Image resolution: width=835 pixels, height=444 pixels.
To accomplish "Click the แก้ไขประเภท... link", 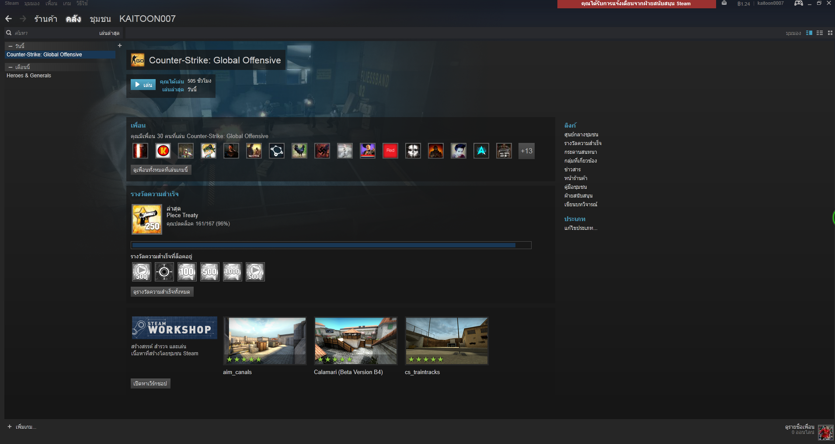I will 581,228.
